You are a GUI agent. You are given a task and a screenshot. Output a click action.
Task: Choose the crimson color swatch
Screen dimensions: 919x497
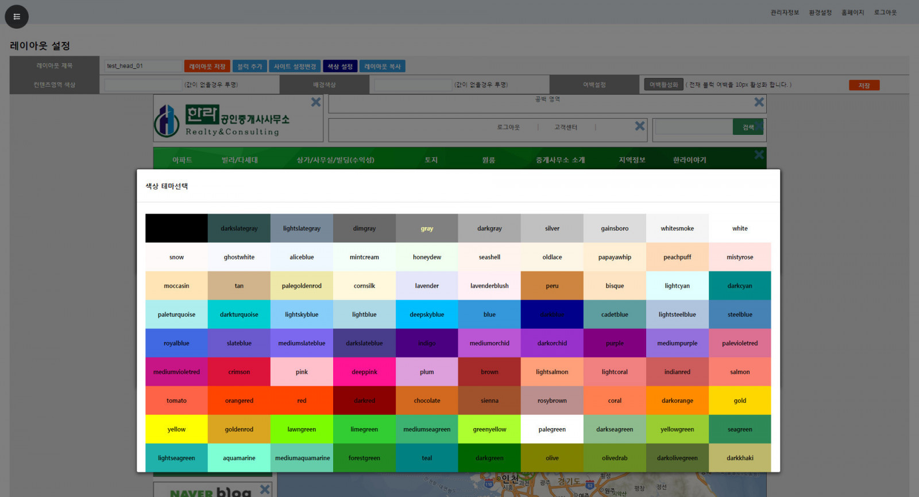(239, 372)
